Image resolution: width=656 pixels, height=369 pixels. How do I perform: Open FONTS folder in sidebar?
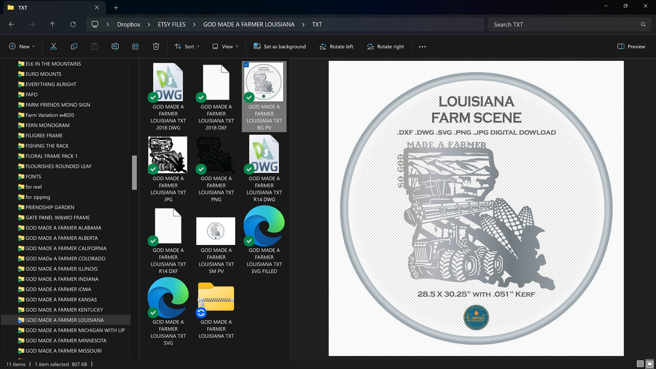[33, 177]
